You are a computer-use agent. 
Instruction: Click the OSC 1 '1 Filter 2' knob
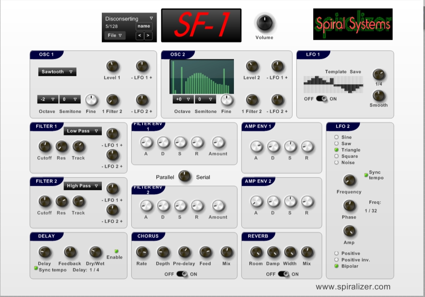coord(112,100)
